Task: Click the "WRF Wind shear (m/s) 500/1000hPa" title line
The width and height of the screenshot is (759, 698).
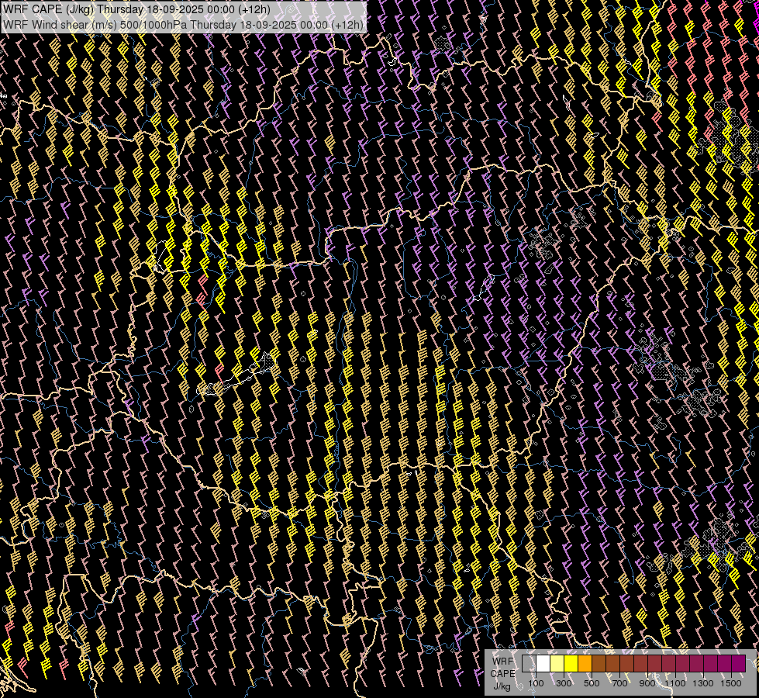Action: coord(183,25)
